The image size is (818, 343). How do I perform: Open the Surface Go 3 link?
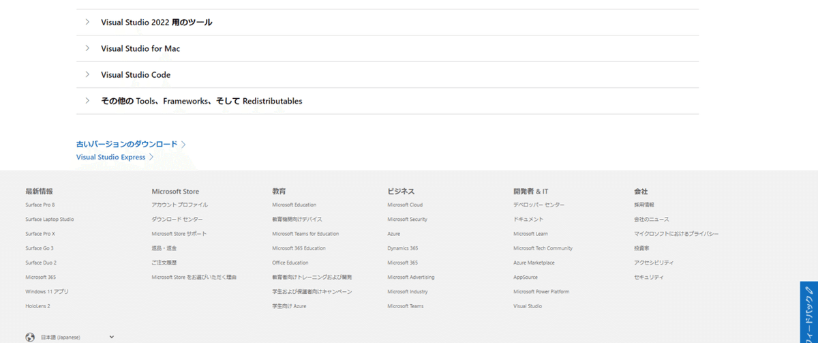click(40, 248)
